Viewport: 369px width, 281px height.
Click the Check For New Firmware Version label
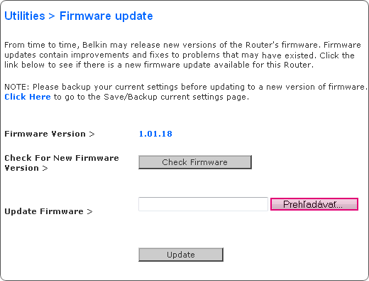pyautogui.click(x=62, y=163)
